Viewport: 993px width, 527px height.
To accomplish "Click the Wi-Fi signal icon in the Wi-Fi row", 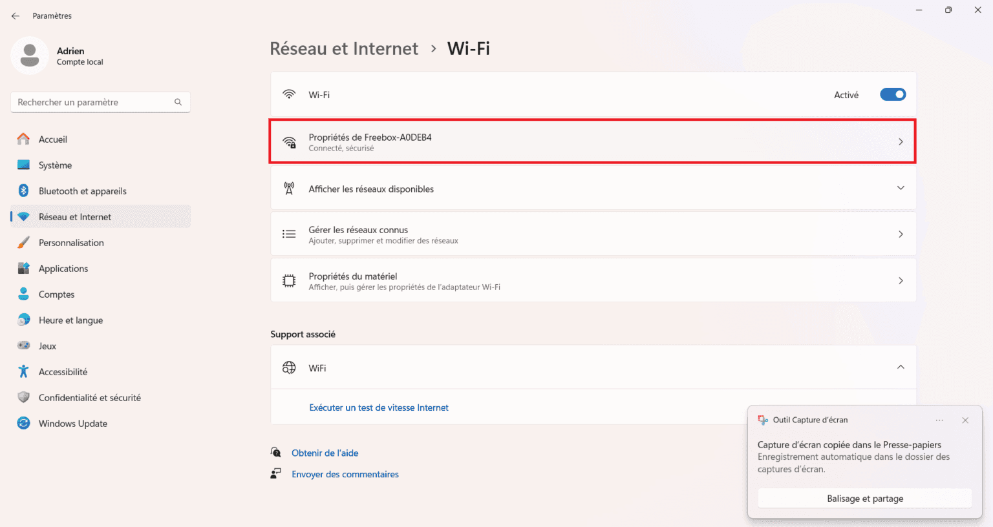I will coord(289,94).
